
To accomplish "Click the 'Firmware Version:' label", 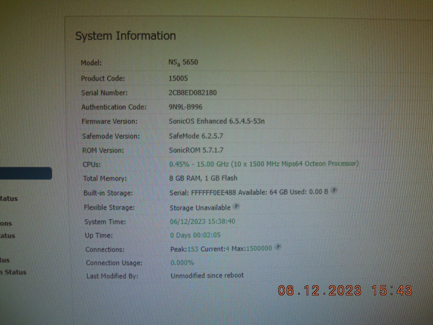I will click(110, 121).
